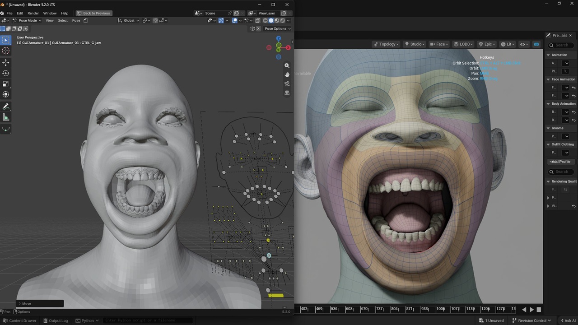Open the Revision Control menu
Image resolution: width=578 pixels, height=325 pixels.
coord(531,320)
